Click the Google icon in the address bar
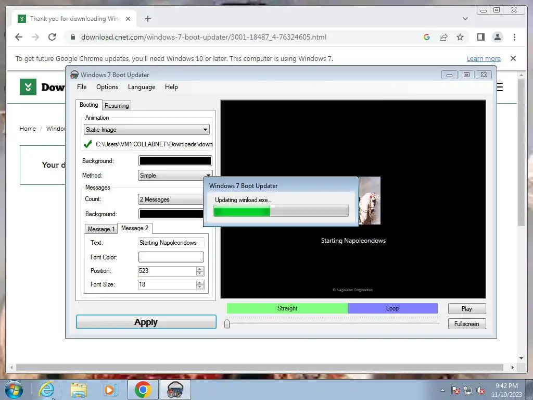This screenshot has width=533, height=400. [427, 37]
